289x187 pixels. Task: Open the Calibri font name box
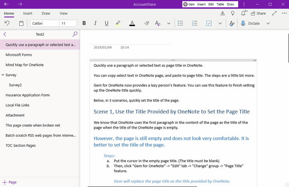pyautogui.click(x=44, y=24)
